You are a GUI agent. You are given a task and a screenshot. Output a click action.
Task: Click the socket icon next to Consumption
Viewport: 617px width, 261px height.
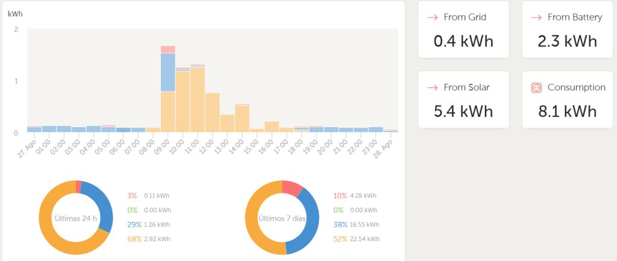pyautogui.click(x=536, y=88)
